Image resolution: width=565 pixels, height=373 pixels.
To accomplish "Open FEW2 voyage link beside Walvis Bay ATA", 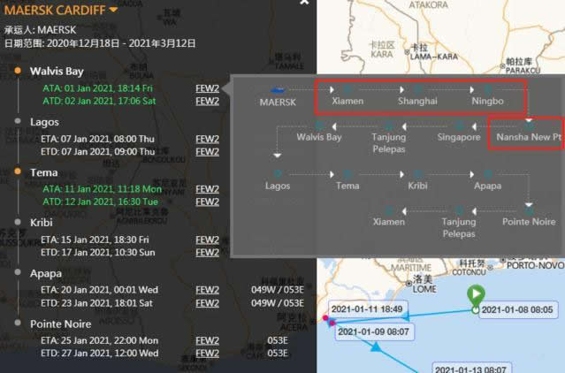I will tap(207, 88).
